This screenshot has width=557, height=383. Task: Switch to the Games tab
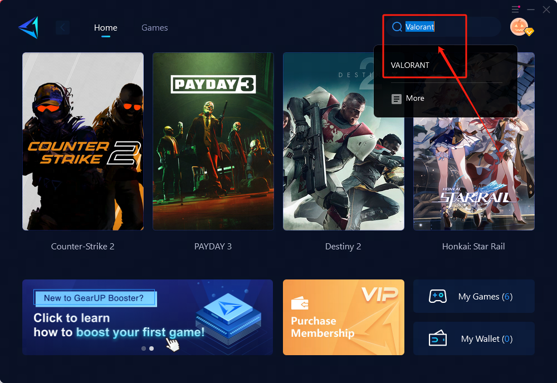154,27
